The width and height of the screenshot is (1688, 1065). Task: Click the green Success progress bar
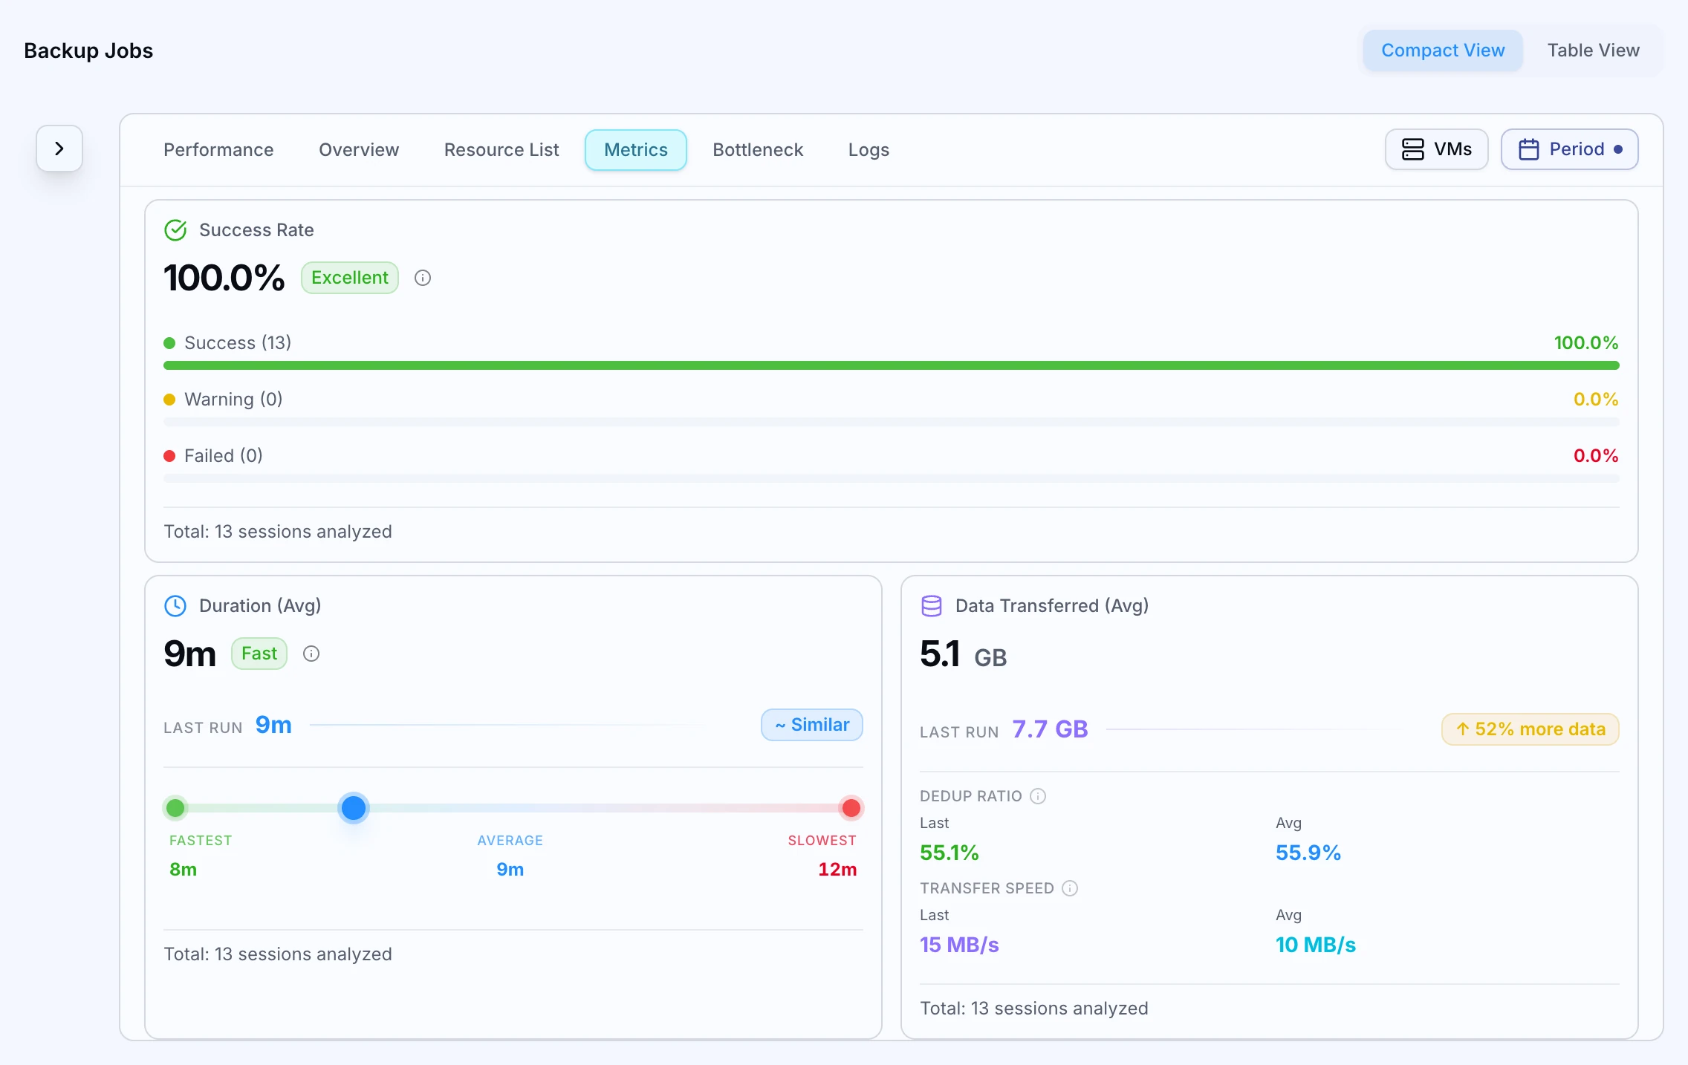tap(891, 365)
